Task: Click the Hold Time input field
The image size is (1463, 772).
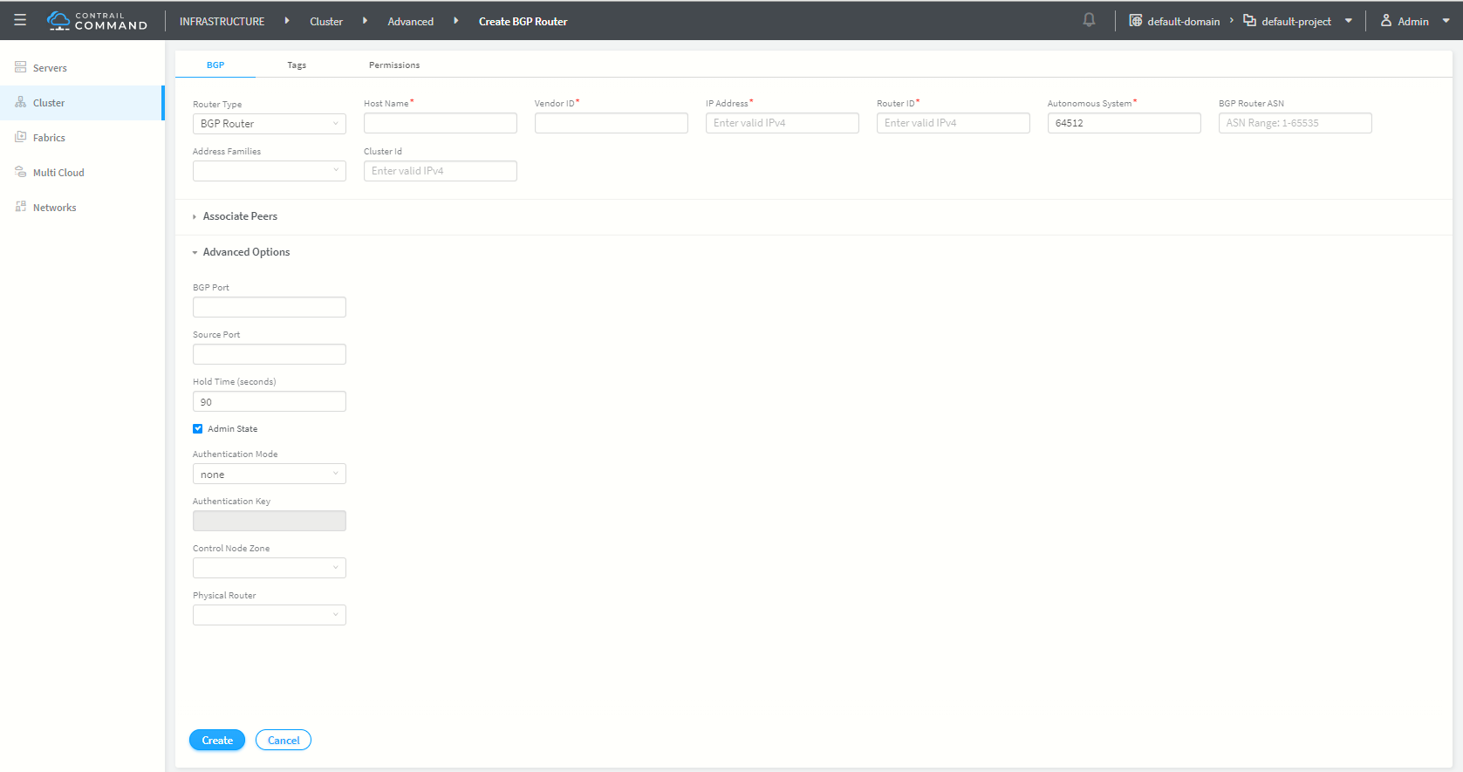Action: (x=270, y=401)
